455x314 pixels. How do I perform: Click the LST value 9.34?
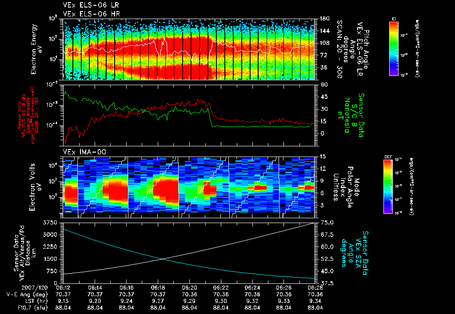click(315, 301)
